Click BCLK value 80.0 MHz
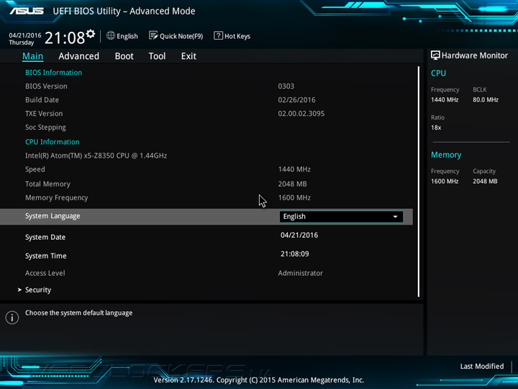Screen dimensions: 518x389 [x=486, y=99]
